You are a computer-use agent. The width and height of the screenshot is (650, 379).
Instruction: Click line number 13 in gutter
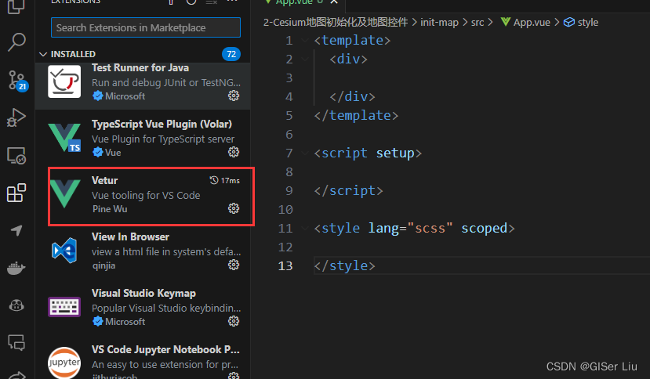click(x=285, y=266)
